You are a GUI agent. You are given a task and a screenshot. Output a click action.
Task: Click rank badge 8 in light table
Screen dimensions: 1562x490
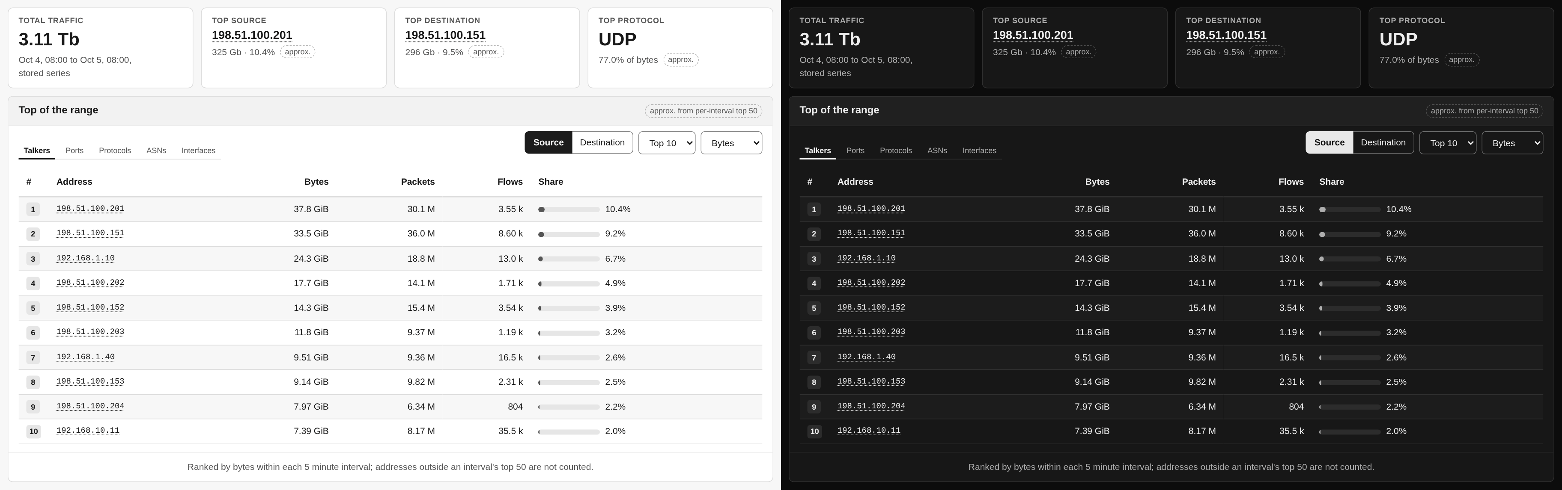(33, 382)
